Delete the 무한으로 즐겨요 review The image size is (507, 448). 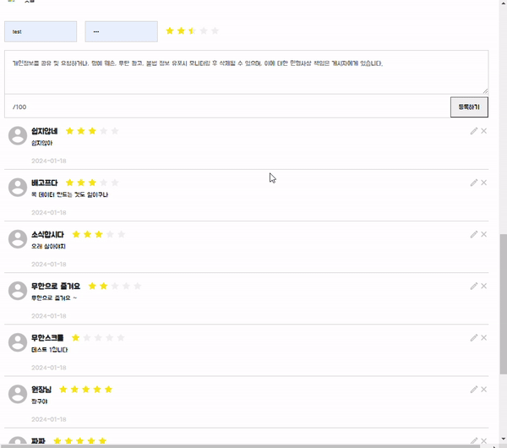[x=483, y=286]
